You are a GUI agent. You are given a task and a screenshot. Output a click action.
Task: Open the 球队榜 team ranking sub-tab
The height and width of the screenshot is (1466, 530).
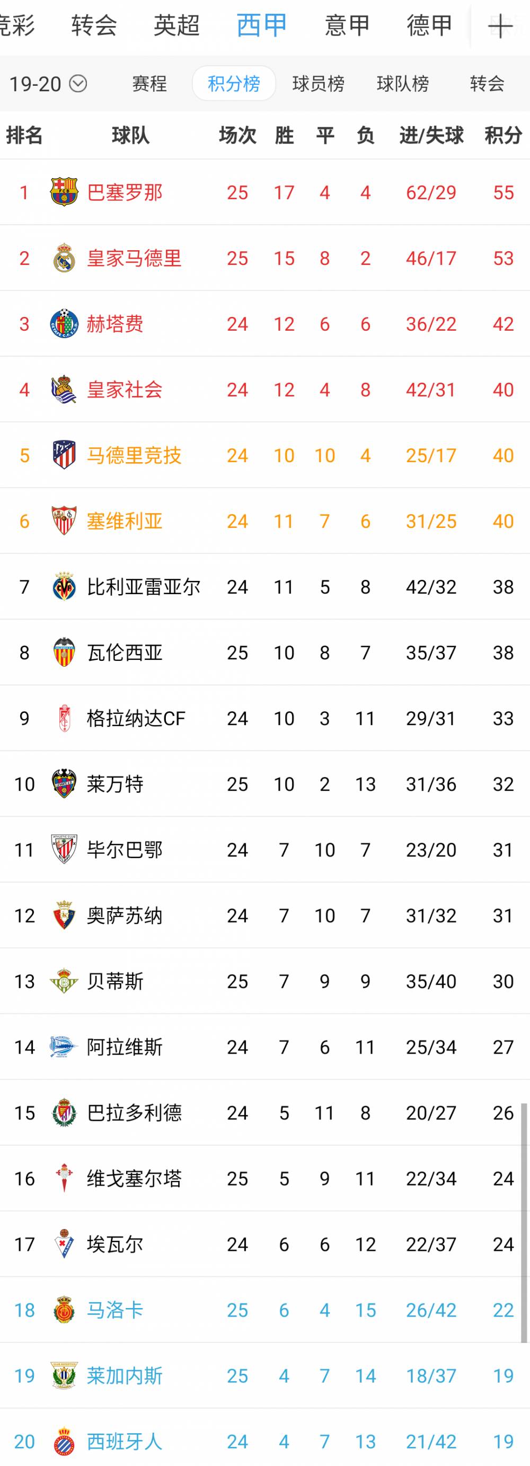[x=402, y=84]
